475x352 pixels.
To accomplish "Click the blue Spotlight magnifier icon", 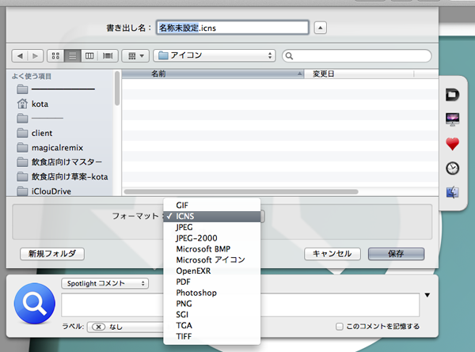I will (x=35, y=304).
